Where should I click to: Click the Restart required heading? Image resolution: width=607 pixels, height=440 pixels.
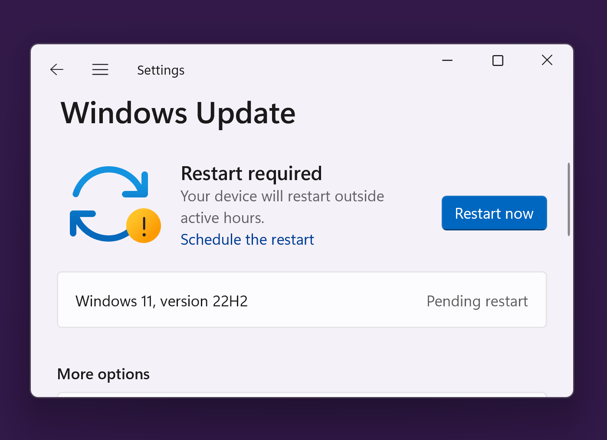(x=251, y=174)
